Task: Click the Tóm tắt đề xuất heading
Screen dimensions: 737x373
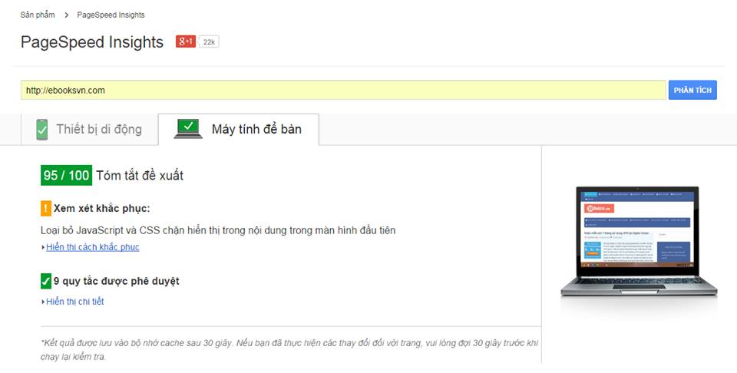Action: click(140, 176)
